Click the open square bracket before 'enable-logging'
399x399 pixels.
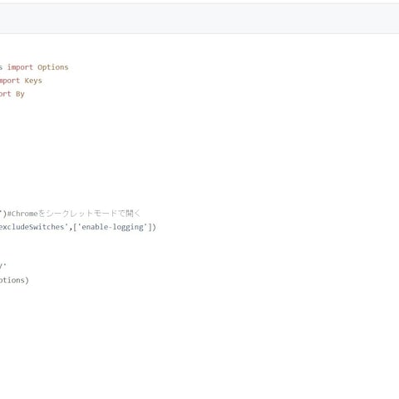point(75,227)
